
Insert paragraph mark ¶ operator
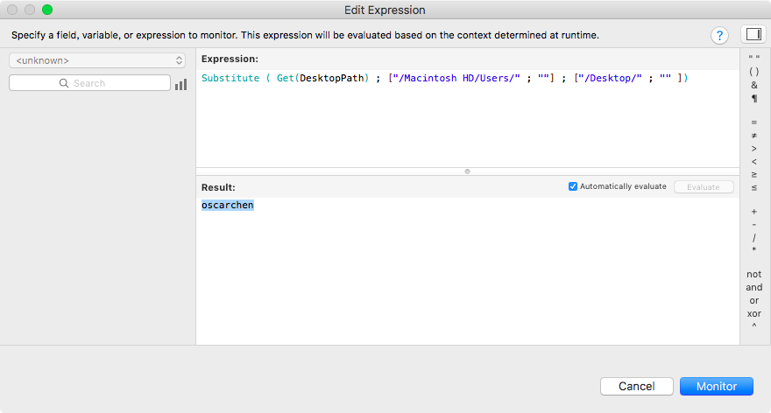point(753,99)
